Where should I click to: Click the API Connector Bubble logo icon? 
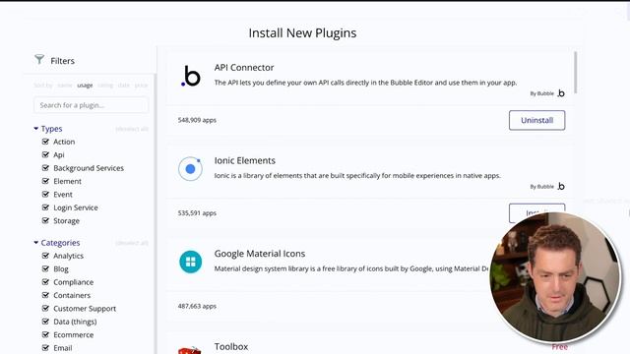(x=190, y=77)
